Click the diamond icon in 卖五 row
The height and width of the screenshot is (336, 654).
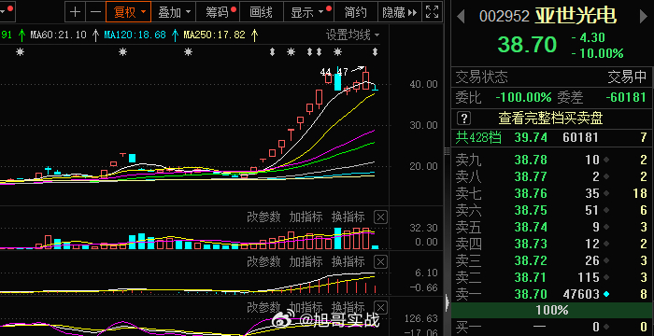[605, 227]
